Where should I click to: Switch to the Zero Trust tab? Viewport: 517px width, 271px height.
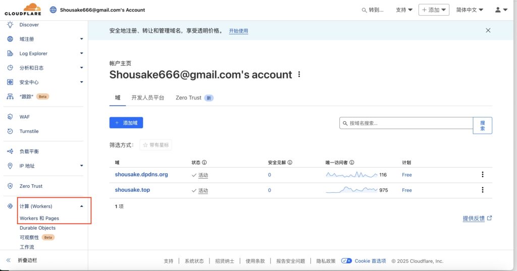[x=194, y=97]
